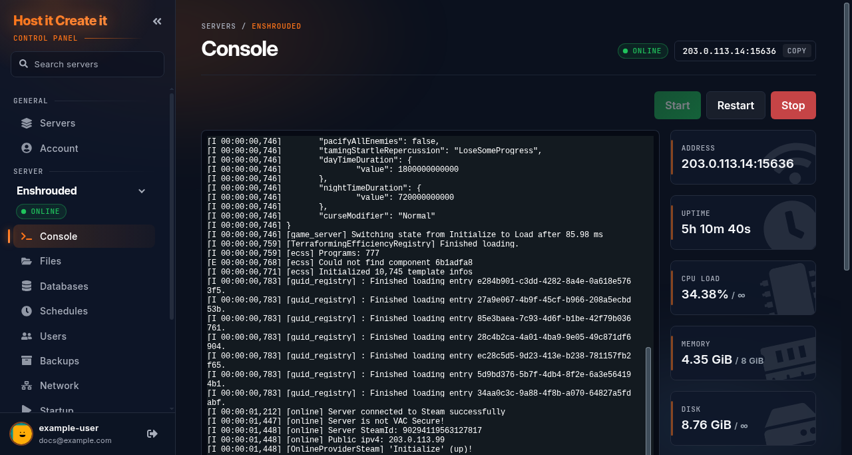Viewport: 852px width, 455px height.
Task: Click the Files folder icon
Action: point(27,261)
